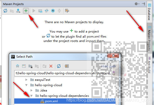Image resolution: width=154 pixels, height=105 pixels.
Task: Open the Database tool window tab
Action: coord(149,12)
